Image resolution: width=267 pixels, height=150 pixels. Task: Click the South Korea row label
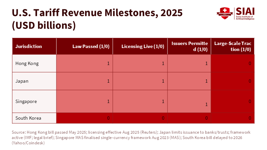(x=28, y=118)
